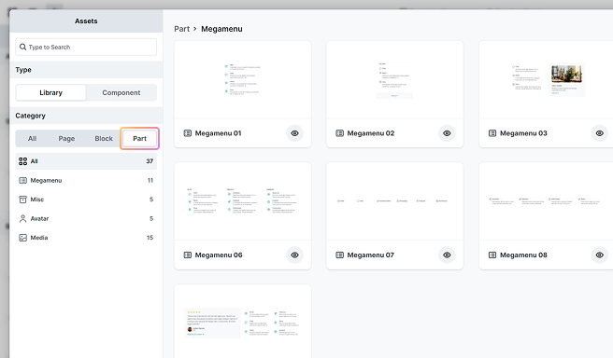The image size is (613, 358).
Task: Select the Megamenu 01 thumbnail
Action: (x=243, y=79)
